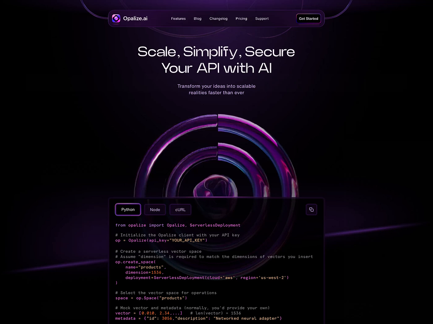This screenshot has width=433, height=324.
Task: Open the Support page
Action: click(262, 19)
